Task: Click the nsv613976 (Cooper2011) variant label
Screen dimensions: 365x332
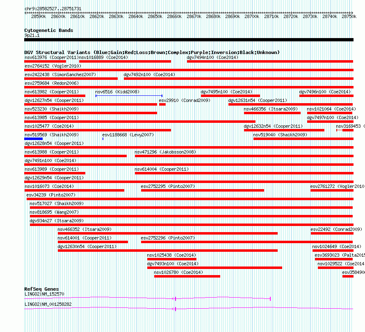Action: (x=52, y=57)
